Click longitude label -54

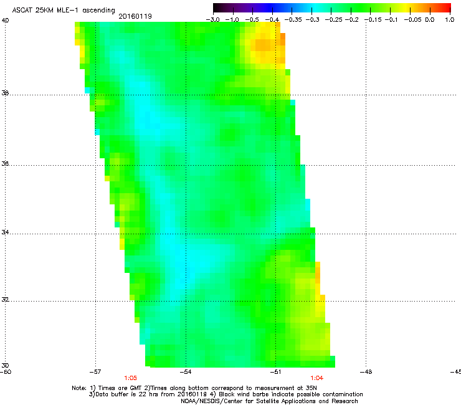pyautogui.click(x=186, y=372)
